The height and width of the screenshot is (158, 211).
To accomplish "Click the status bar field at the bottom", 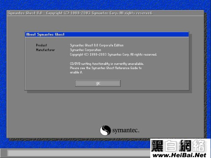I will coord(79,153).
